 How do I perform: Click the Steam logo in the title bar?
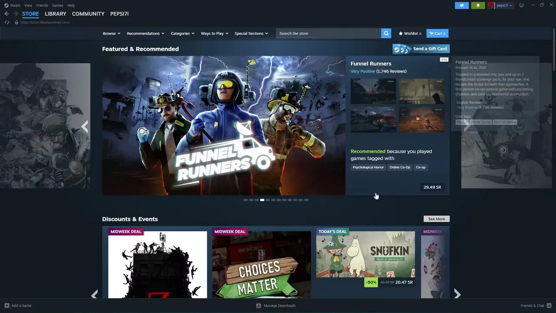(6, 5)
